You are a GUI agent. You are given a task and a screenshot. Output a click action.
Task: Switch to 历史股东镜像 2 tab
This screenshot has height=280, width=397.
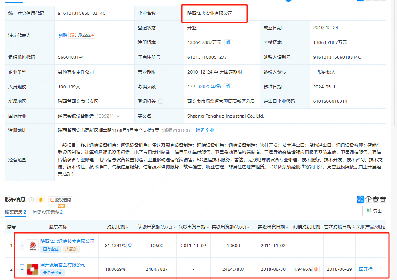pyautogui.click(x=48, y=212)
